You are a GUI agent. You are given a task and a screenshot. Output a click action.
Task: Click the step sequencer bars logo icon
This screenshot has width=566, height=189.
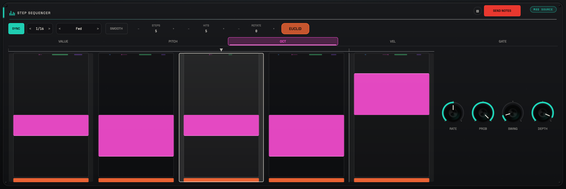coord(12,13)
